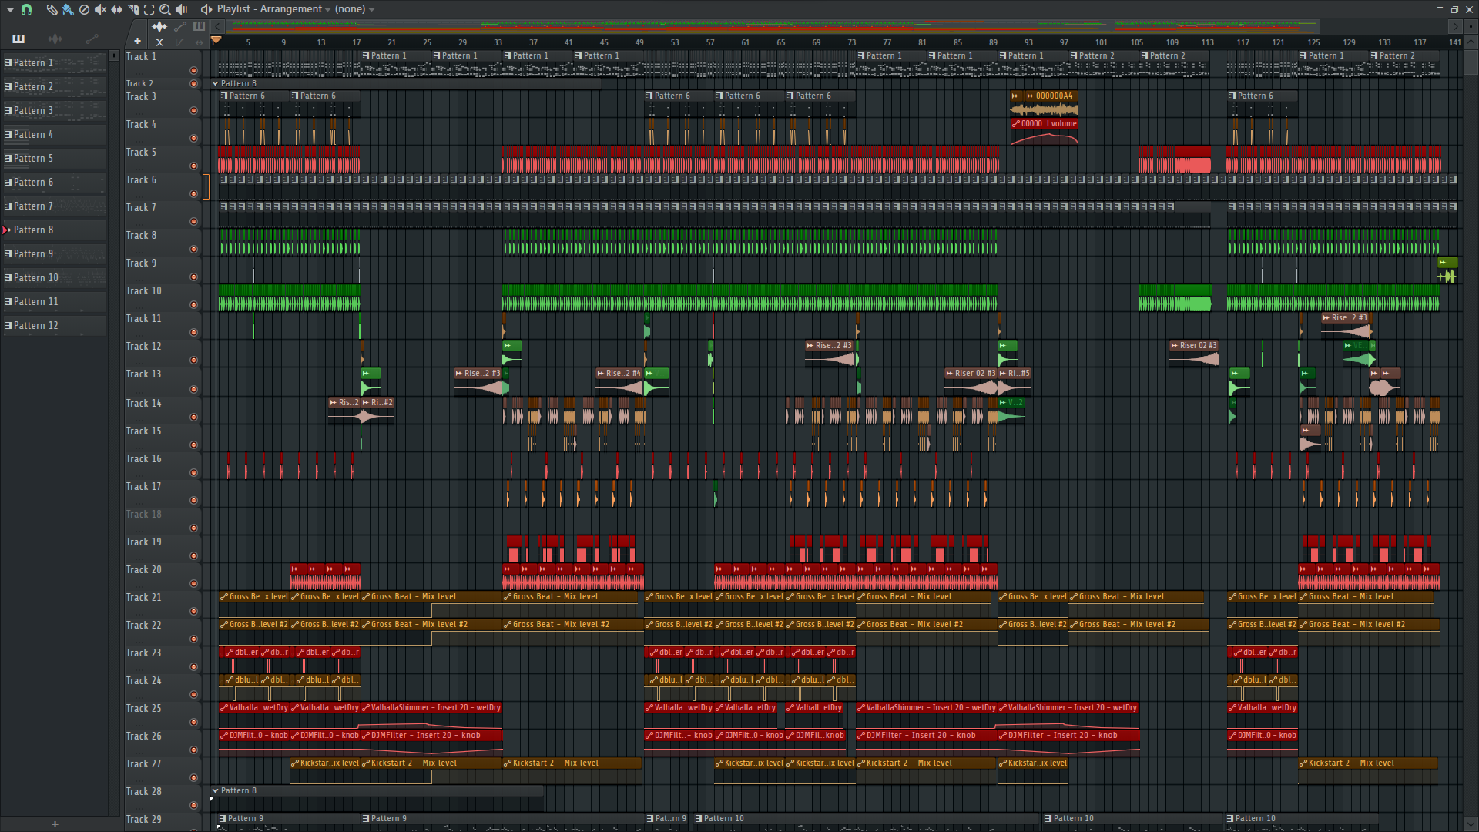
Task: Toggle the snap magnet icon
Action: click(x=27, y=9)
